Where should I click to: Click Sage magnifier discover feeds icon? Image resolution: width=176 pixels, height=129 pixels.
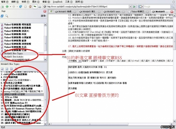[7, 16]
